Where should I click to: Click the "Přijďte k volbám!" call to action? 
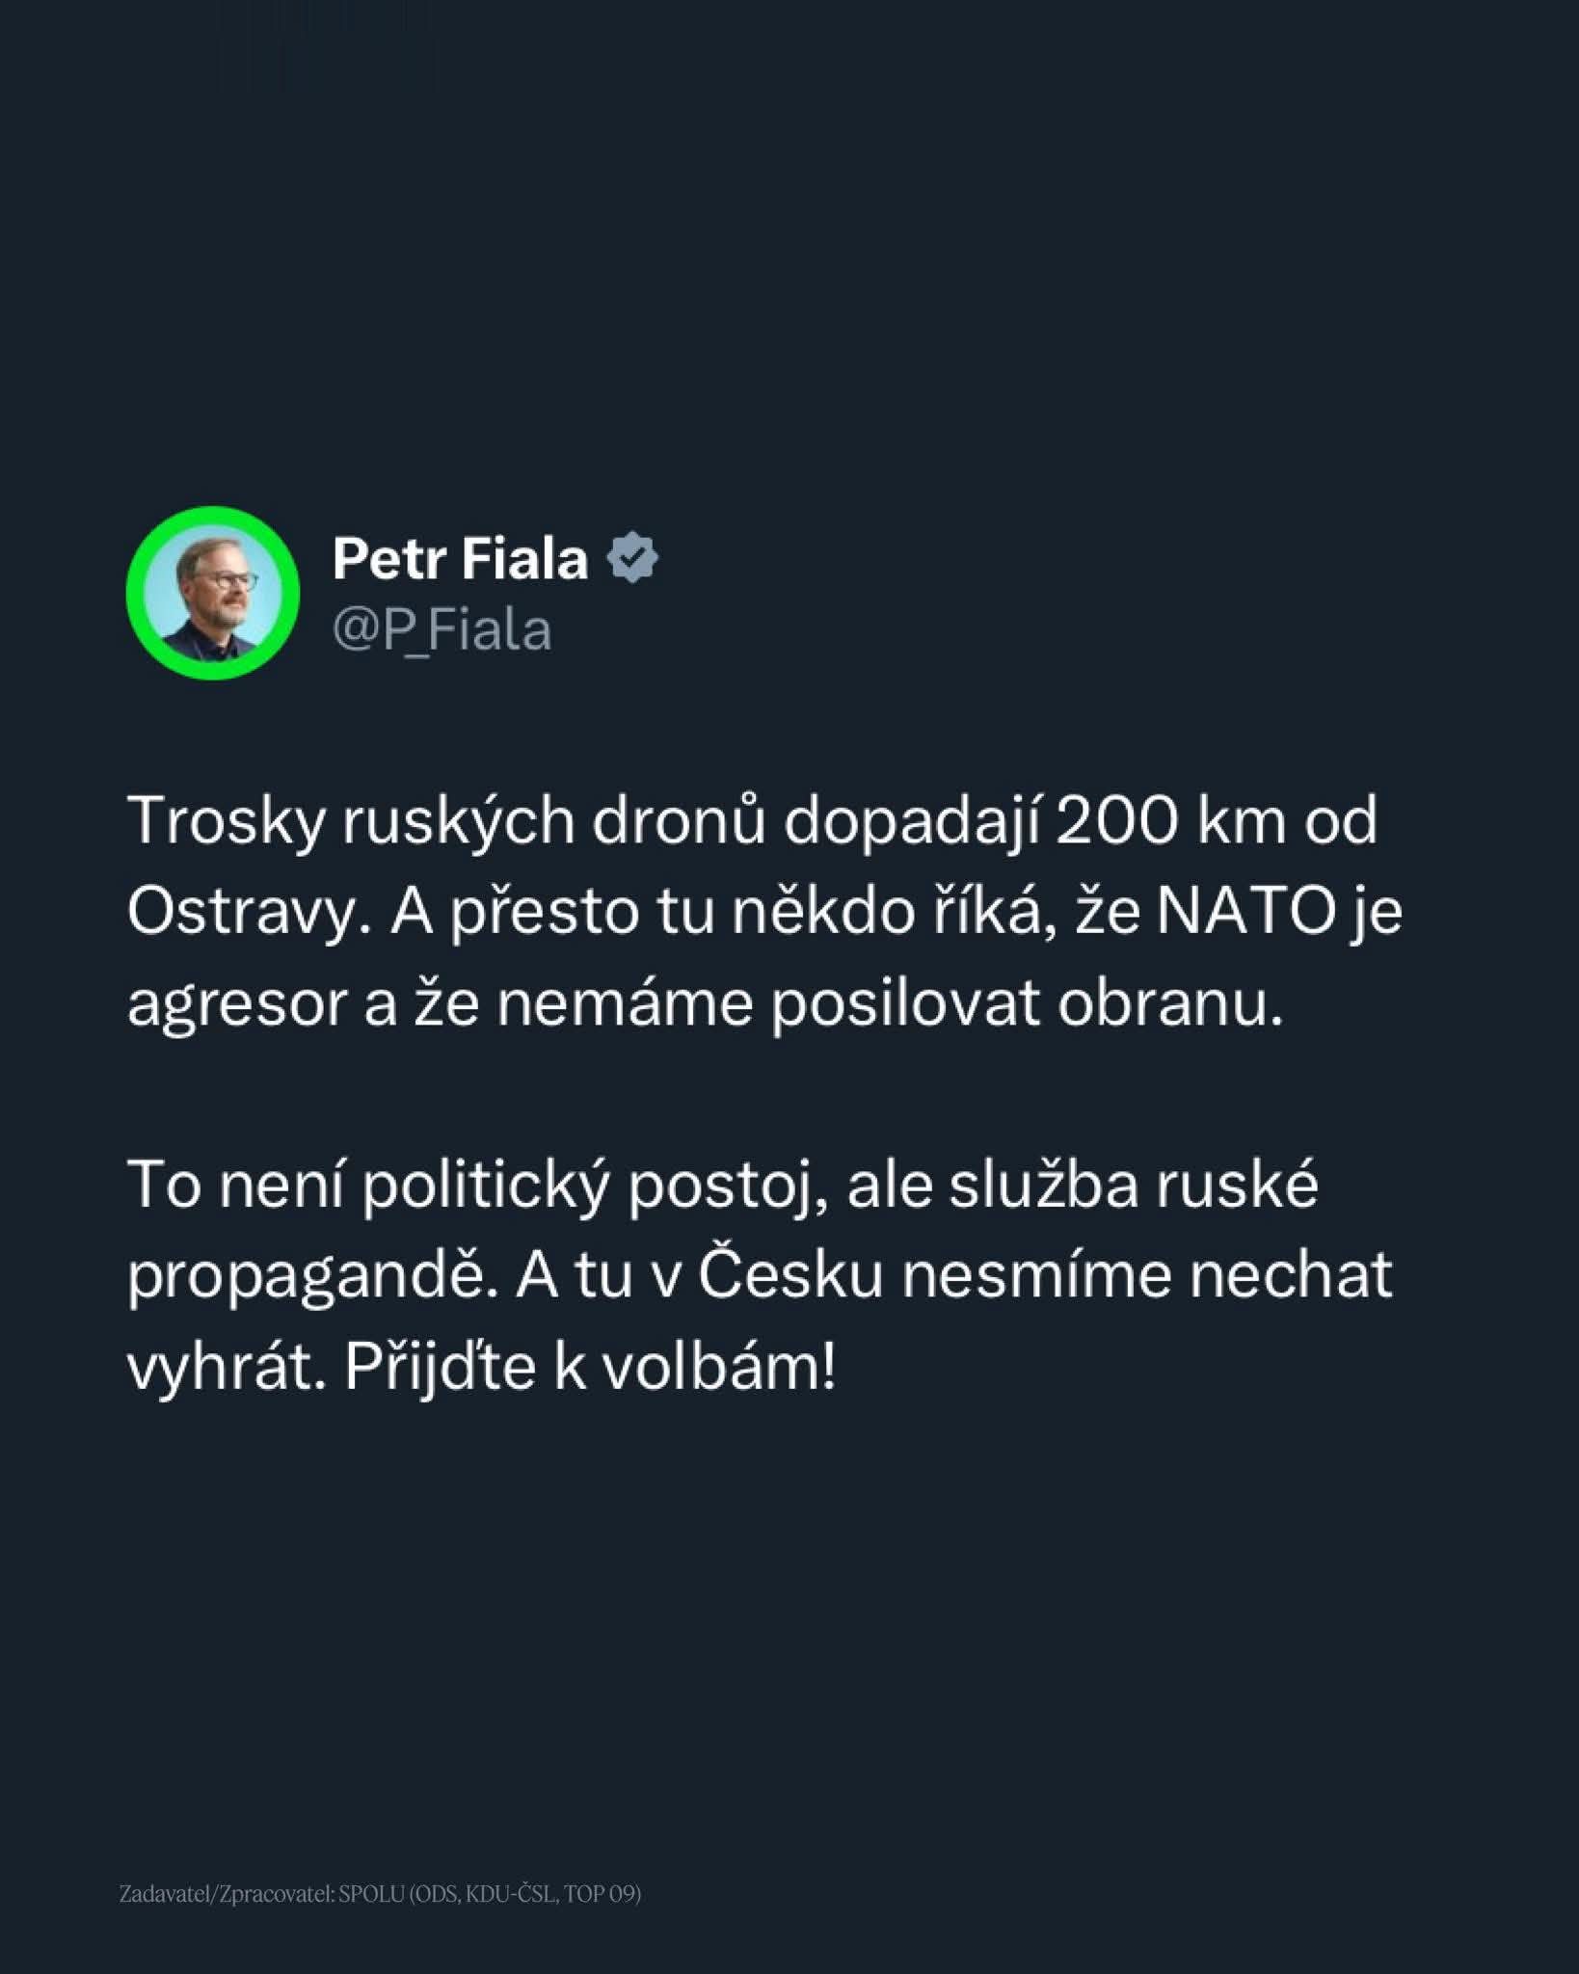point(590,1365)
